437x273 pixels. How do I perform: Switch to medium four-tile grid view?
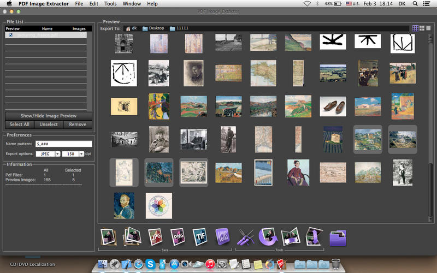coord(422,28)
